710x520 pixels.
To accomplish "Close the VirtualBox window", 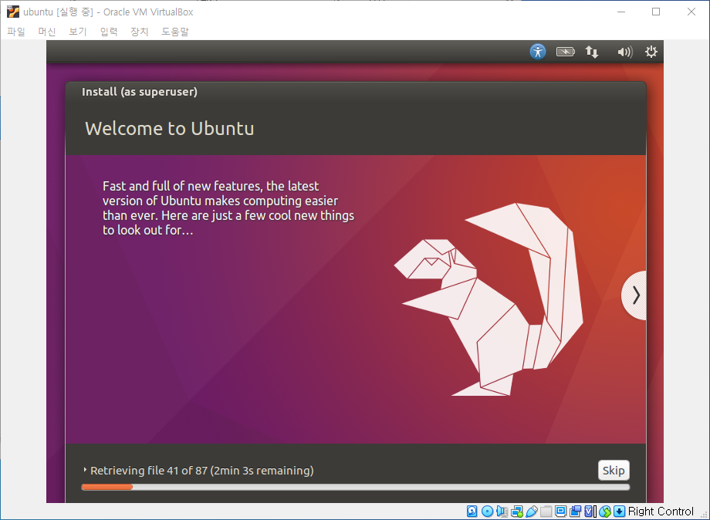I will click(691, 12).
